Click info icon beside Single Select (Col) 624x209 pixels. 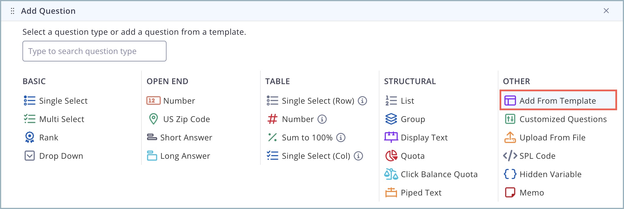pos(358,156)
